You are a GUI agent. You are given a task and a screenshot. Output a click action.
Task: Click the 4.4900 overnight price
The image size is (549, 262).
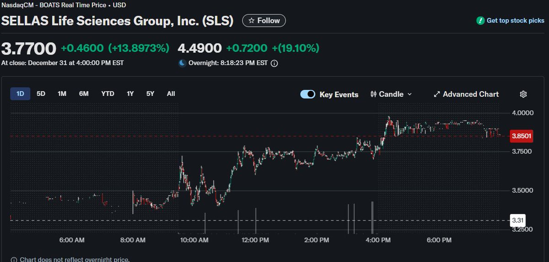199,48
